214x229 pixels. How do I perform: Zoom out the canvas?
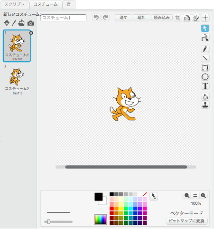187,196
